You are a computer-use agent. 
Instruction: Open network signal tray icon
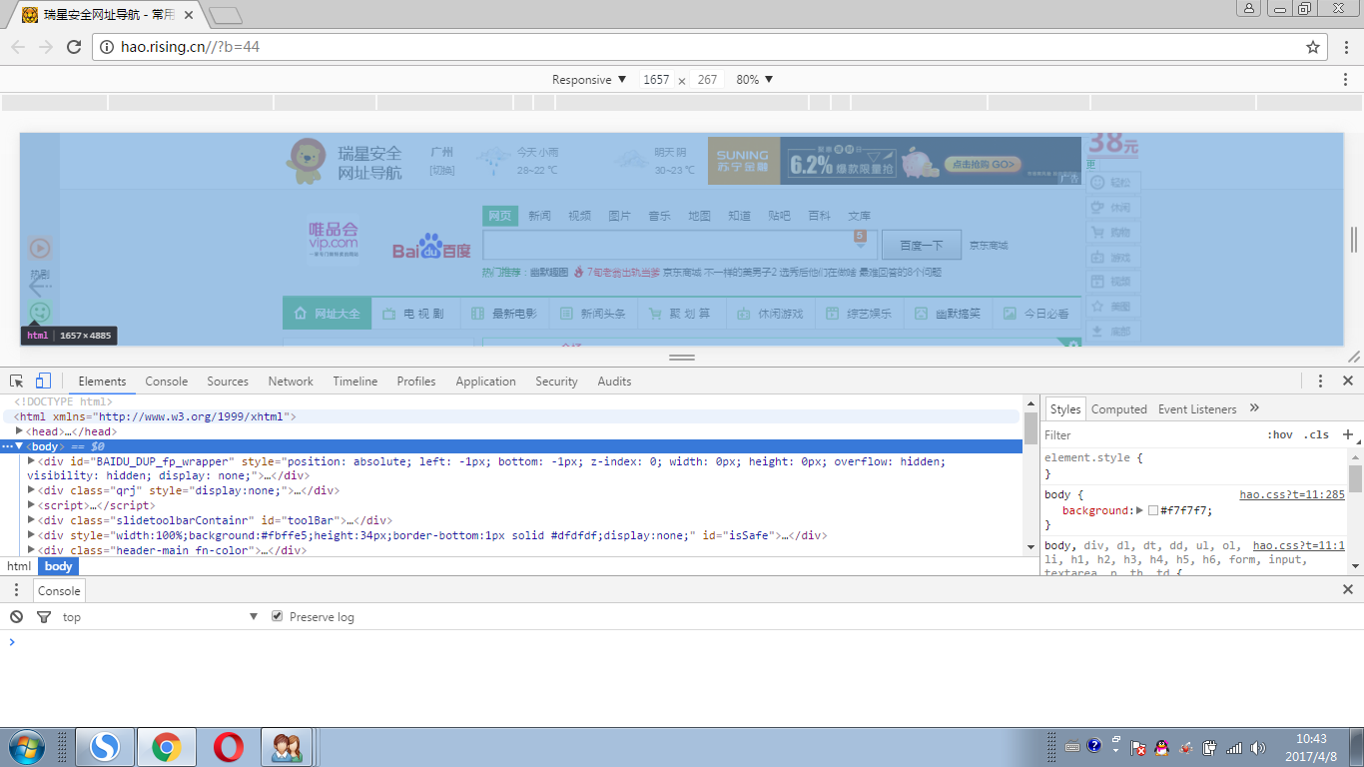(1234, 747)
